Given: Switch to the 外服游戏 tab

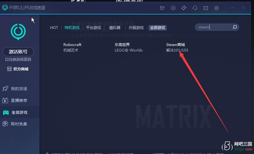Looking at the screenshot, I should [136, 27].
